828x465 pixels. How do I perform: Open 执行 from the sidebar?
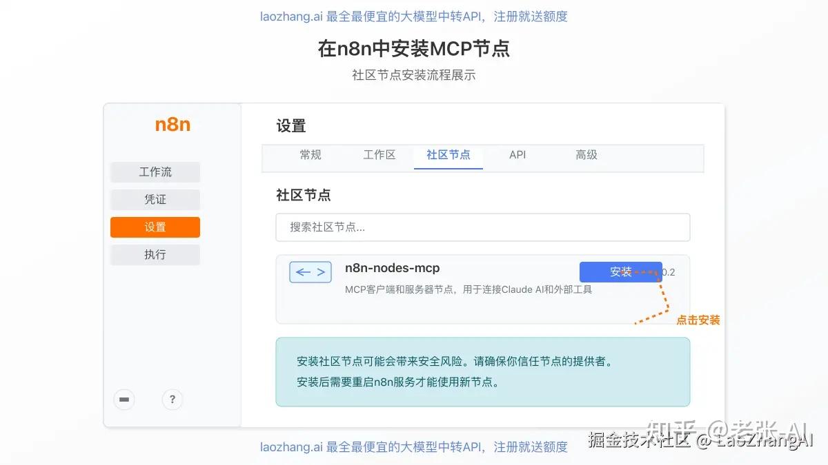click(x=155, y=254)
